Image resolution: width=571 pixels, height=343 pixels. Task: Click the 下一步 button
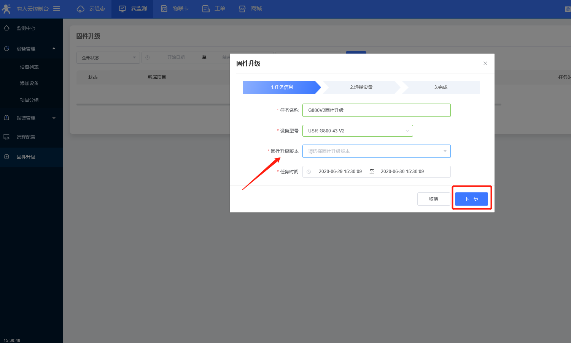coord(471,199)
